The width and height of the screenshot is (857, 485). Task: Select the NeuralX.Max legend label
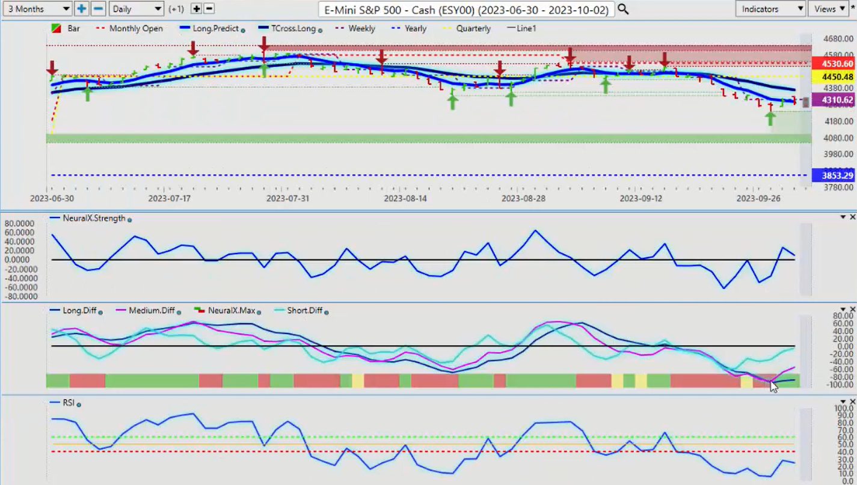point(232,311)
